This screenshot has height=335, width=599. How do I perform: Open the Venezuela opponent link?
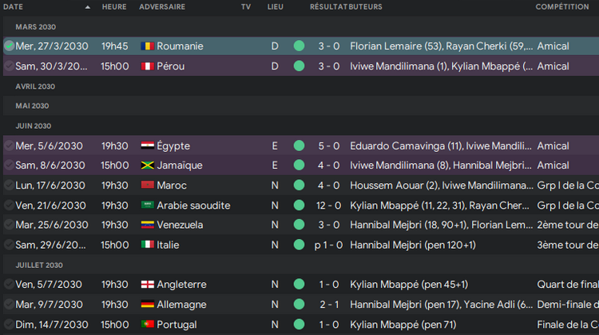tap(180, 225)
